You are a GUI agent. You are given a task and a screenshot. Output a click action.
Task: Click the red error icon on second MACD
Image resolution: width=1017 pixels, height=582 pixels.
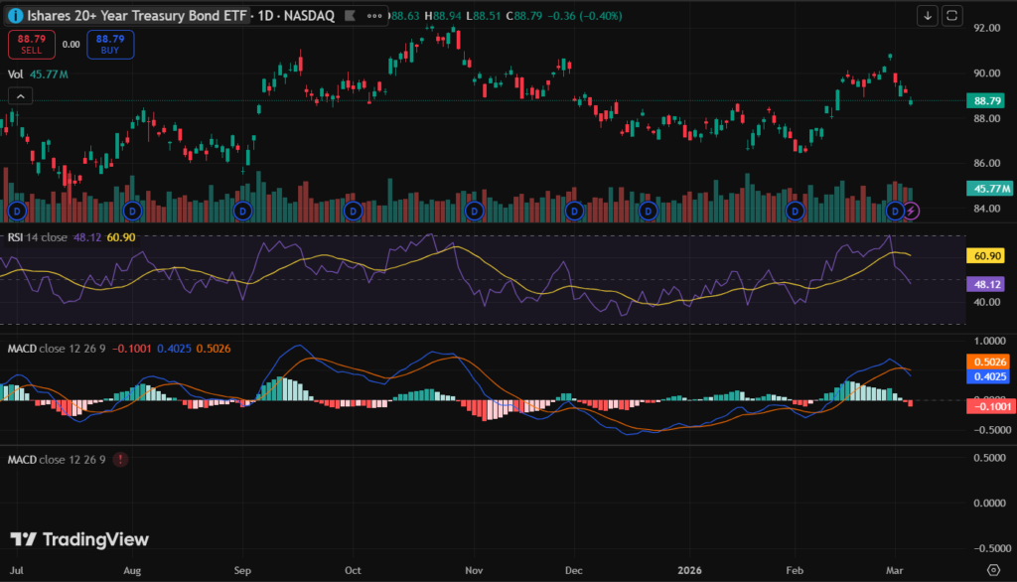coord(120,460)
